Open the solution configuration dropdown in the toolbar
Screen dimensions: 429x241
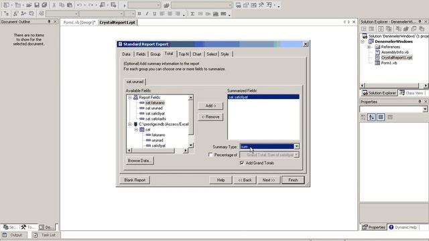click(144, 5)
